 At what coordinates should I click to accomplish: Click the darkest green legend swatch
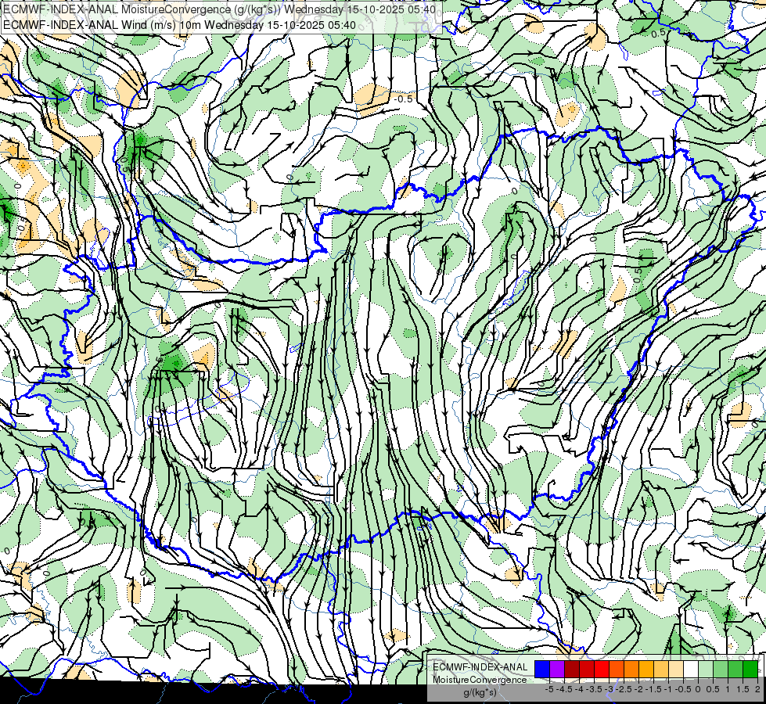750,669
